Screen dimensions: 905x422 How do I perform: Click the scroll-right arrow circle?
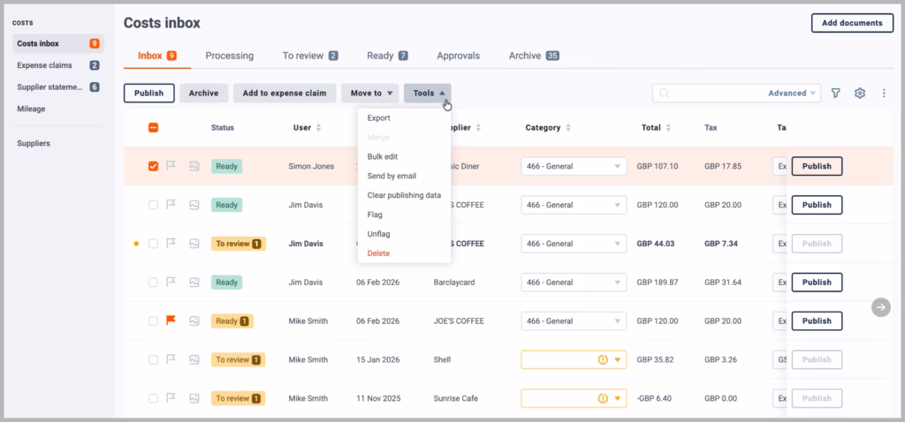click(881, 307)
